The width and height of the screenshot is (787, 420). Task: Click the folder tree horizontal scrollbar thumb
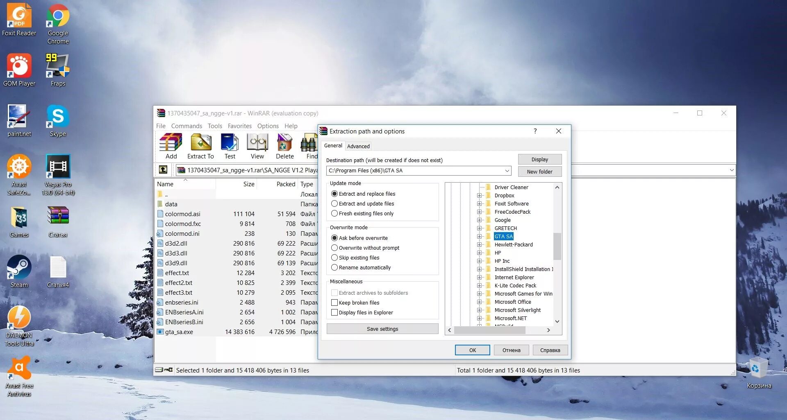click(x=489, y=330)
